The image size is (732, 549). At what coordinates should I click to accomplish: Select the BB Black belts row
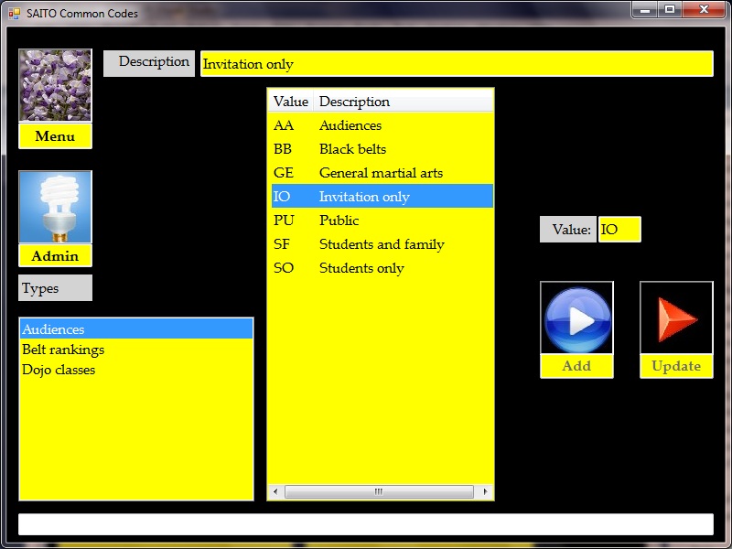[x=352, y=149]
